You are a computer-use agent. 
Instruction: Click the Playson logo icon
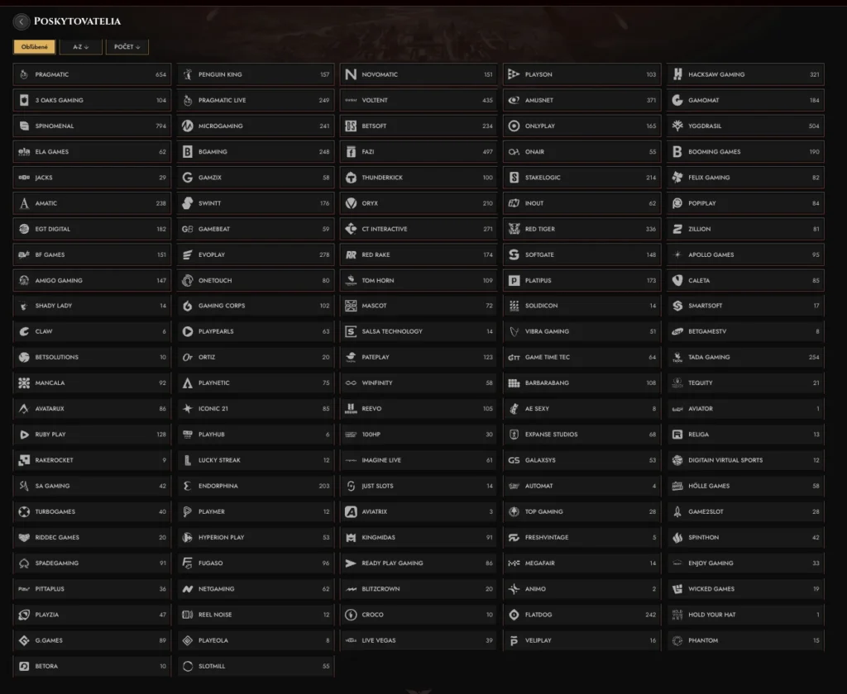pyautogui.click(x=514, y=74)
